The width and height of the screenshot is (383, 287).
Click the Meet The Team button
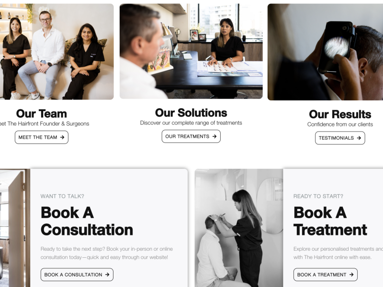[x=42, y=137]
